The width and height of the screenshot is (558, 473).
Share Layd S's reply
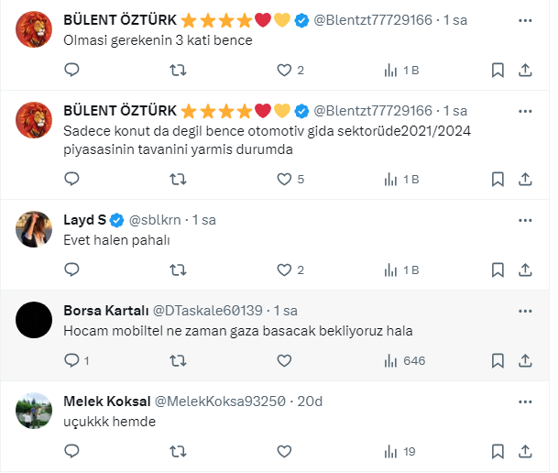(526, 269)
